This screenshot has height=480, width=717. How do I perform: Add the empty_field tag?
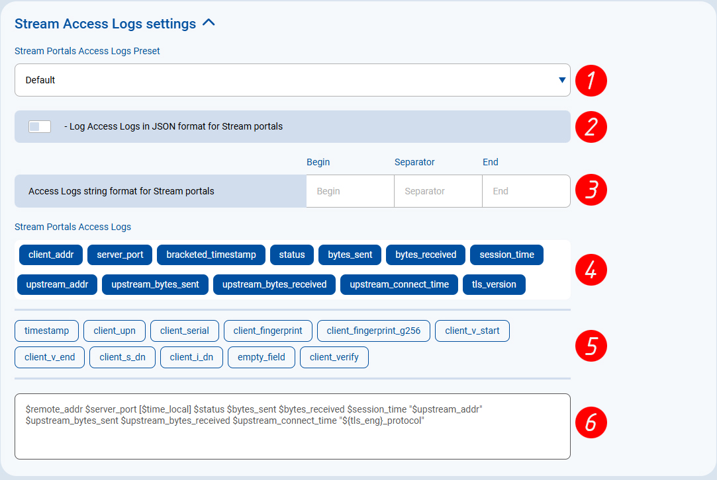point(261,357)
